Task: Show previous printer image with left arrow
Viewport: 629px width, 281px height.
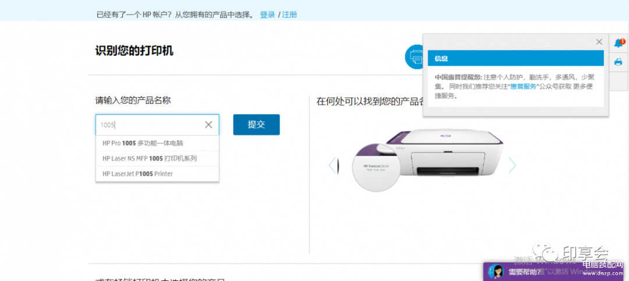Action: click(332, 165)
